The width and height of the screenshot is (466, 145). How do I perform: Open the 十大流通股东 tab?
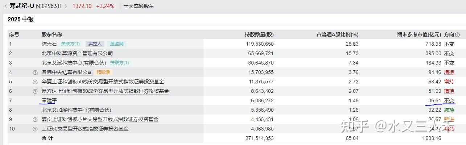[x=139, y=6]
